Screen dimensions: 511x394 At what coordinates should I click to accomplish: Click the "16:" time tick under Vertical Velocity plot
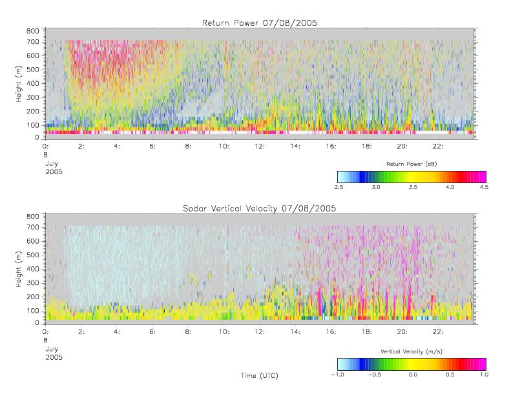331,331
